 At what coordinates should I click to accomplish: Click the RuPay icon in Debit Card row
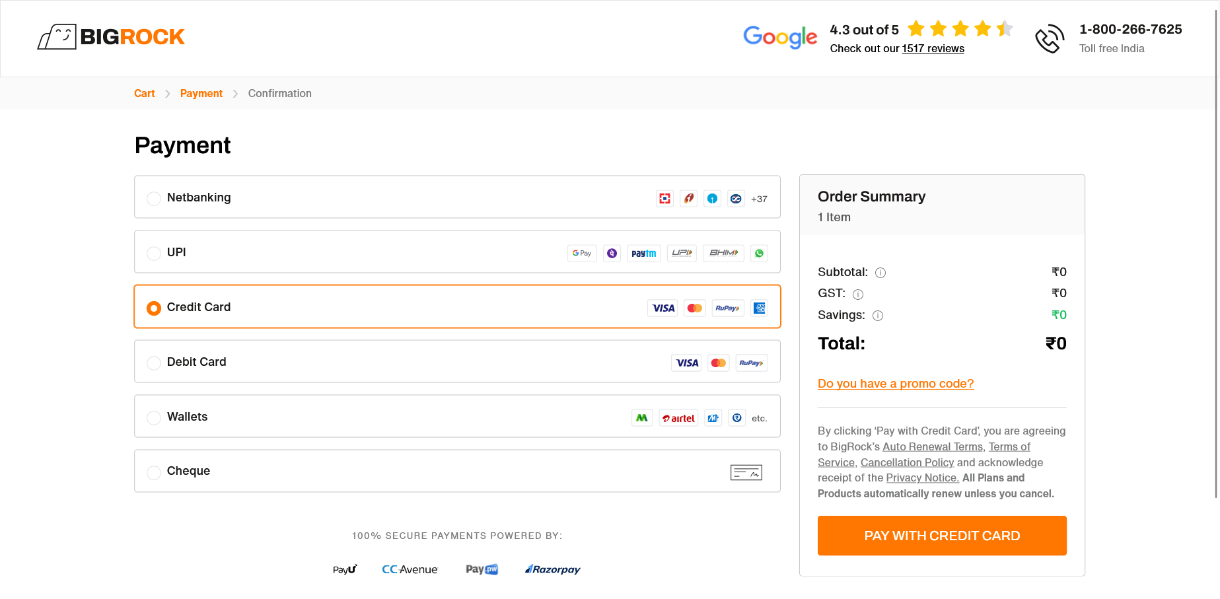click(752, 363)
